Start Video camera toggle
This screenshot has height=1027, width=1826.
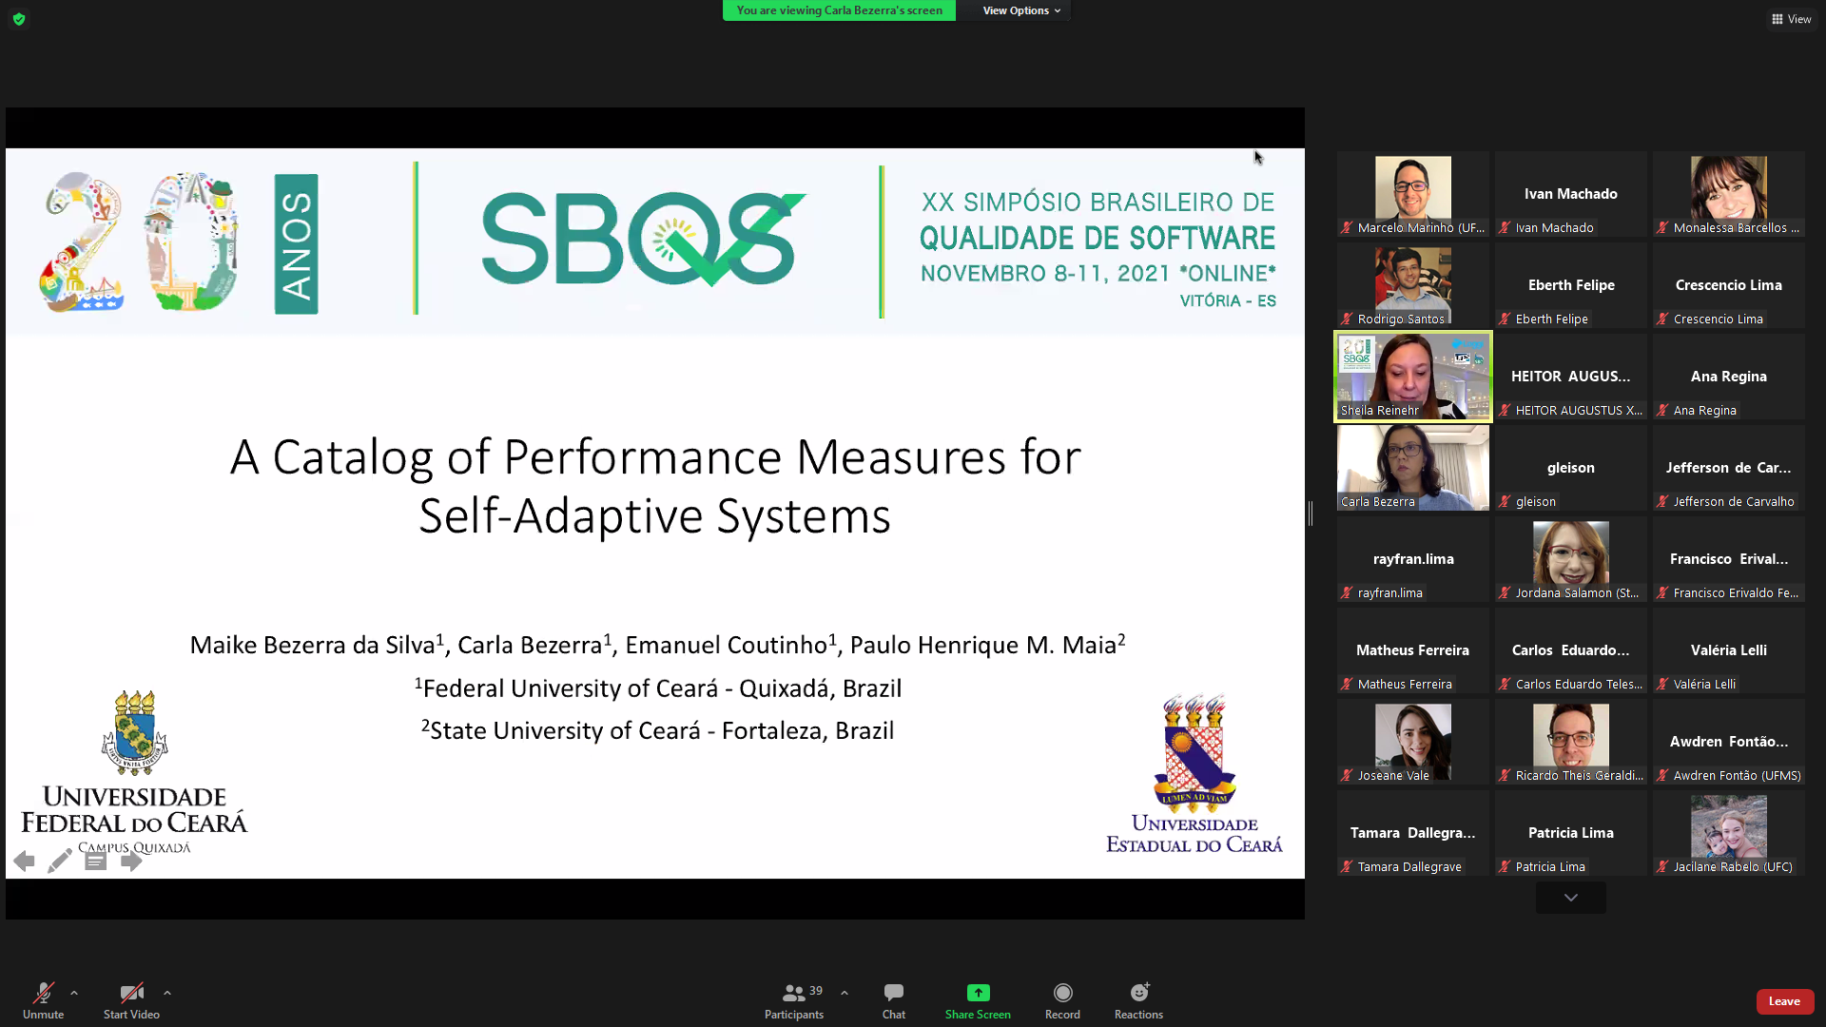(x=131, y=993)
